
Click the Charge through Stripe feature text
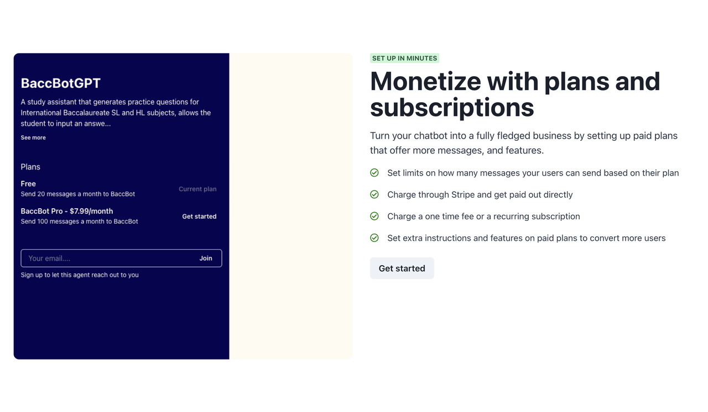point(480,194)
